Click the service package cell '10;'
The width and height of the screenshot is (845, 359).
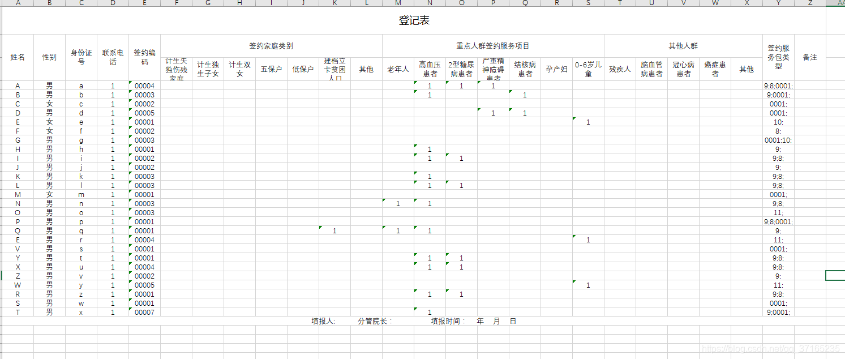click(x=778, y=122)
